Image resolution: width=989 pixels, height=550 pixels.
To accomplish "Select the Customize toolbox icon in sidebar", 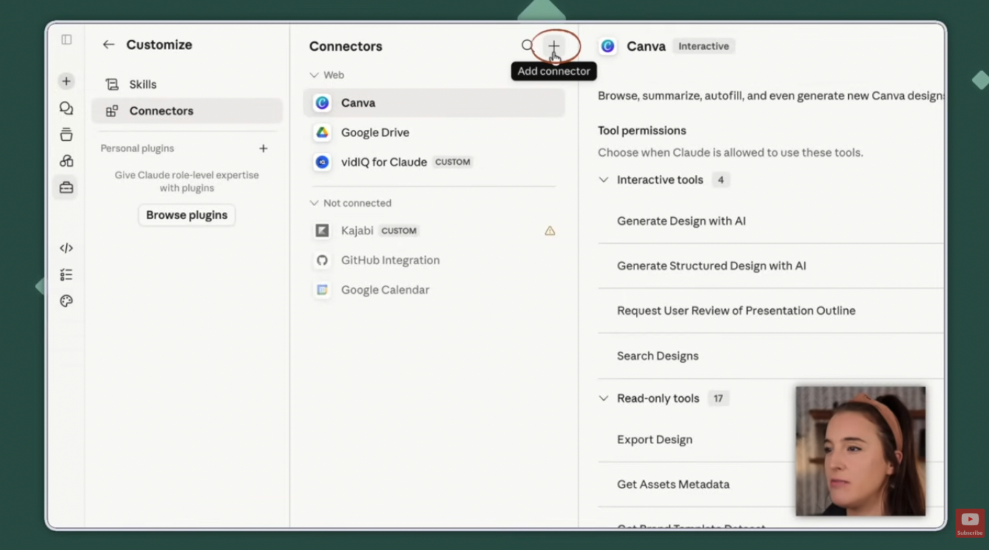I will click(66, 188).
